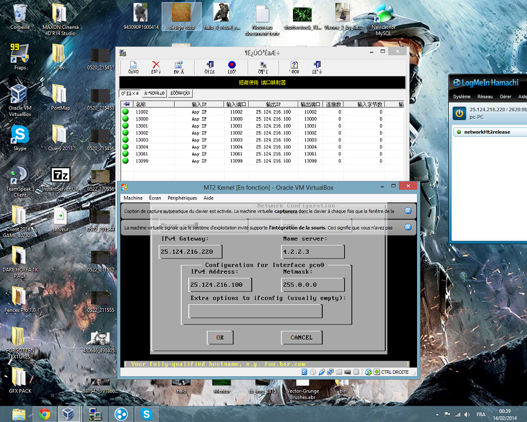Open the Écran menu in VirtualBox
This screenshot has width=527, height=422.
tap(155, 198)
